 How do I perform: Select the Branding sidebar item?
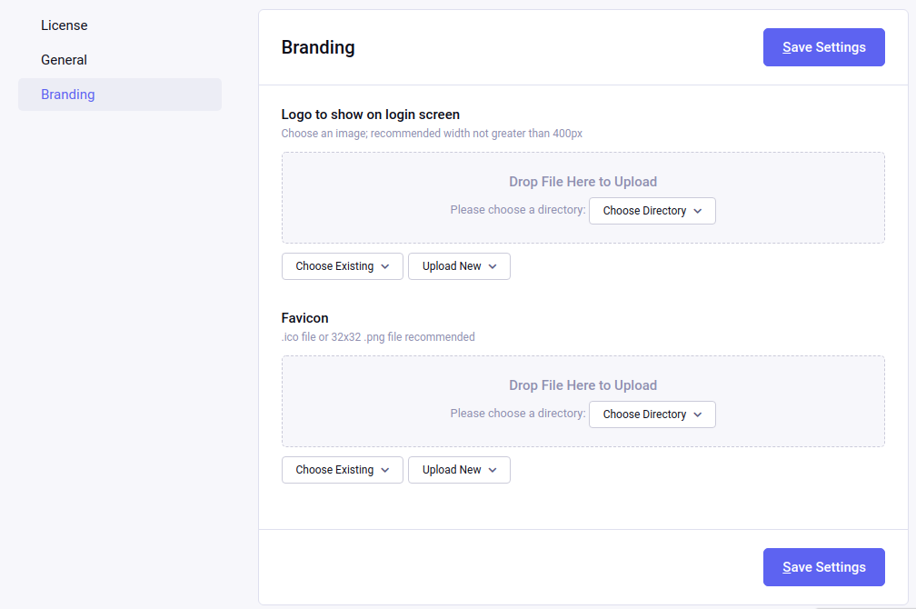[x=120, y=95]
